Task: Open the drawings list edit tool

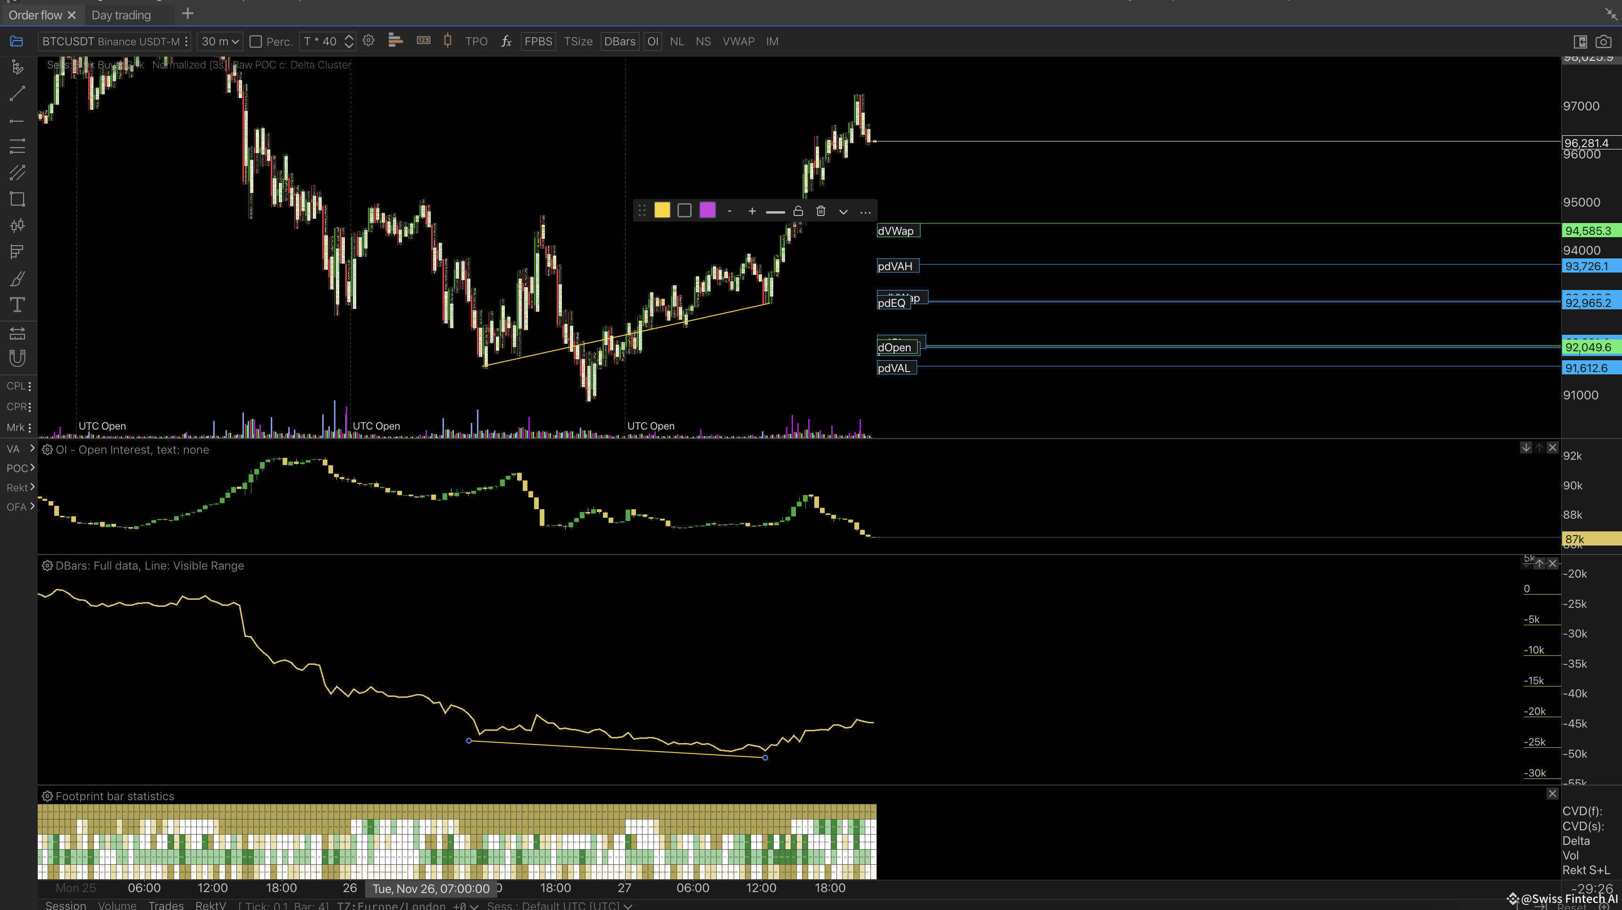Action: 17,67
